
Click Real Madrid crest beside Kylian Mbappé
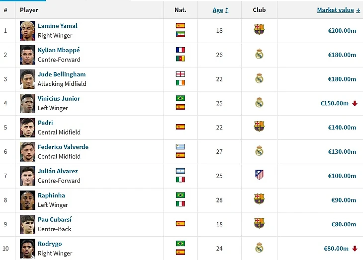259,54
